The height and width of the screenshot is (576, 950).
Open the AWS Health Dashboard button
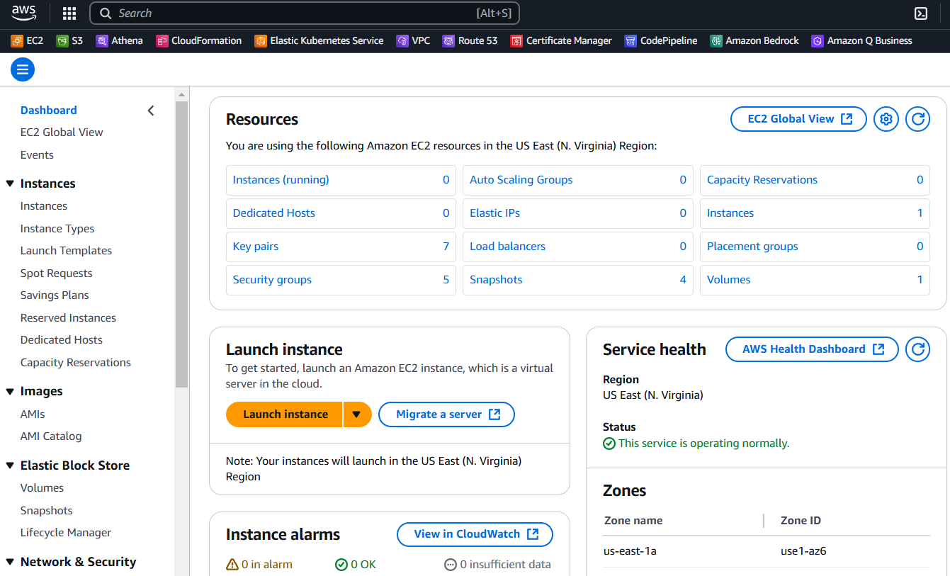click(812, 349)
